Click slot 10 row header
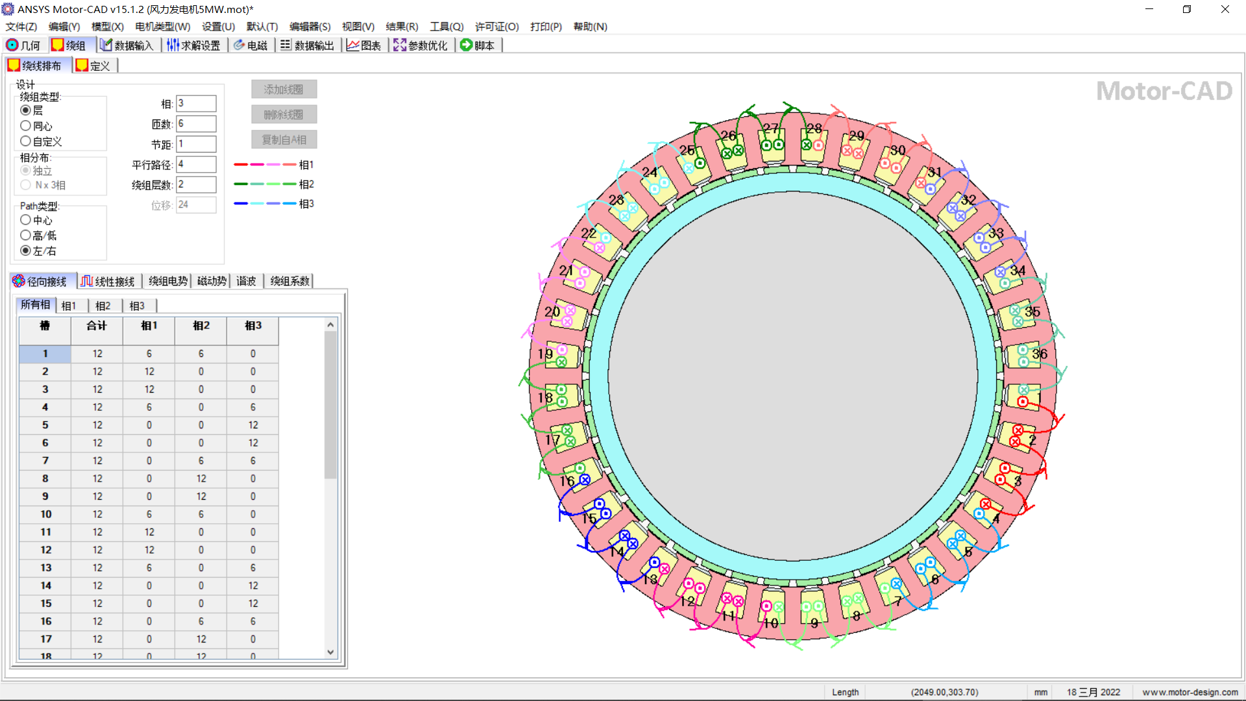This screenshot has height=701, width=1246. click(x=45, y=515)
